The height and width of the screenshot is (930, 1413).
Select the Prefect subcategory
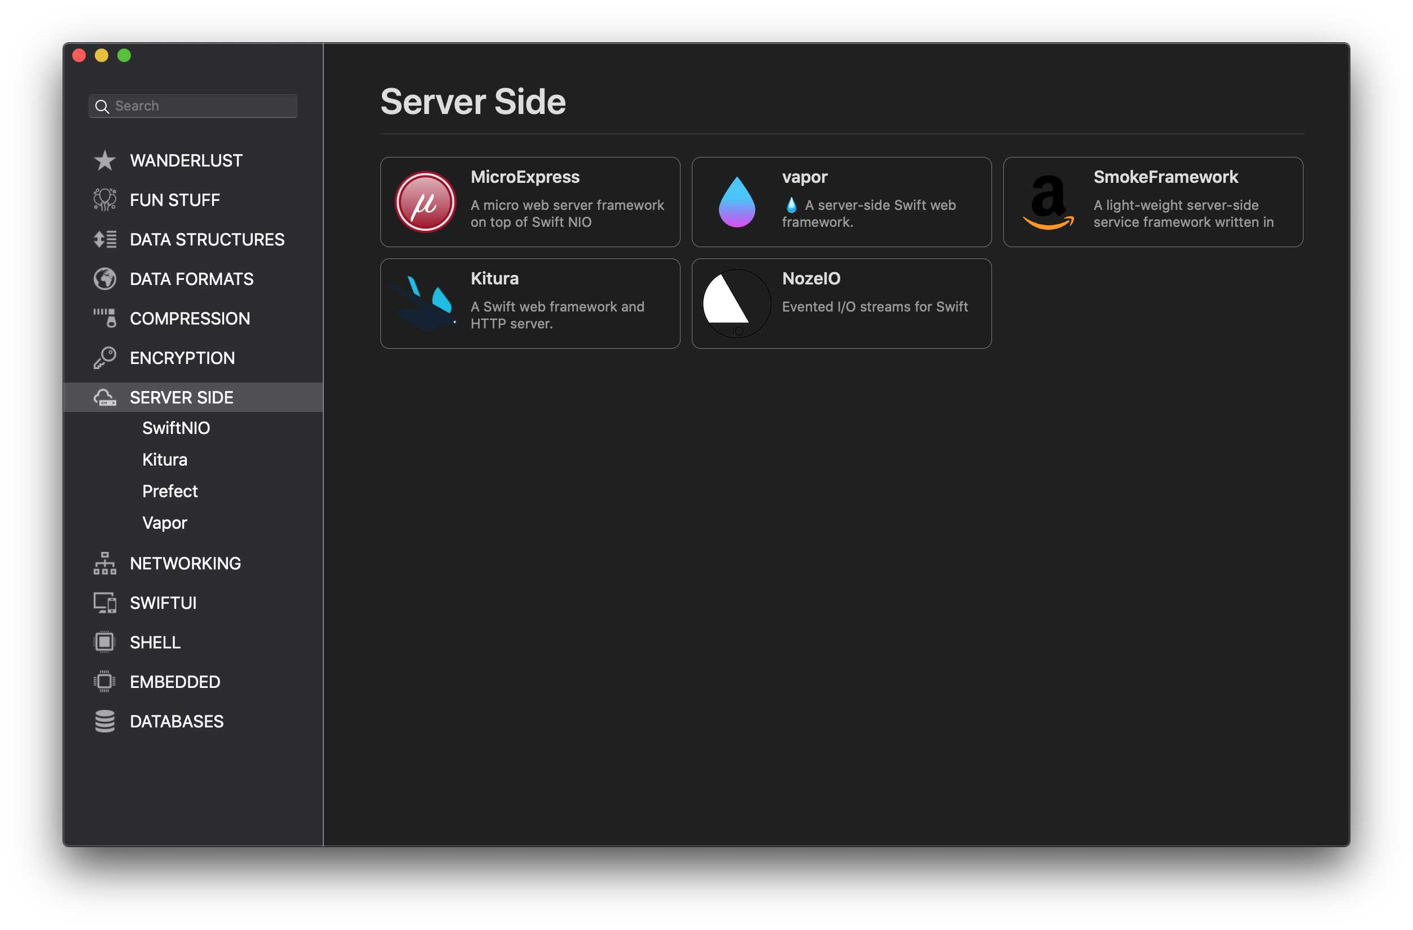170,491
